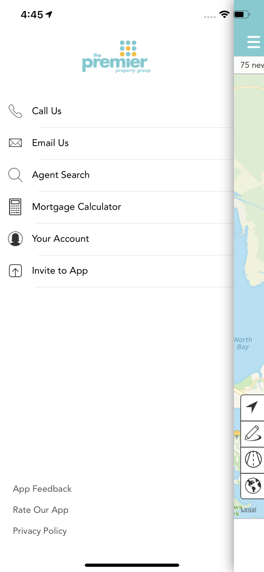Viewport: 264px width, 572px height.
Task: Tap the Premier Property Group logo
Action: (x=116, y=56)
